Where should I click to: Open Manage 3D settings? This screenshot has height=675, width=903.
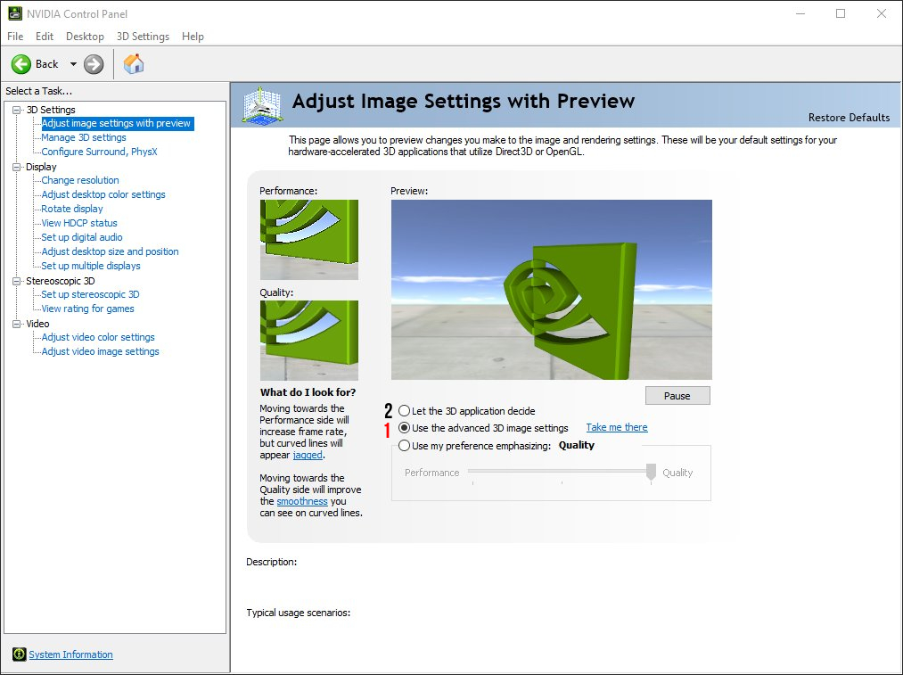click(84, 137)
